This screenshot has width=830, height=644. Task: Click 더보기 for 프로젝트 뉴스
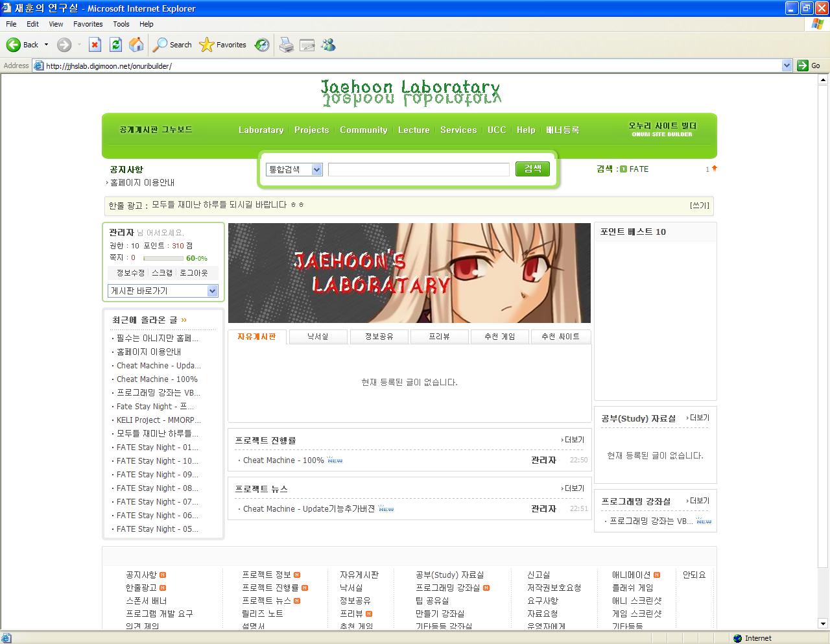pos(573,488)
